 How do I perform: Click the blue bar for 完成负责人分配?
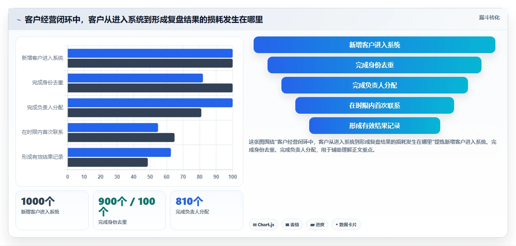pyautogui.click(x=150, y=103)
